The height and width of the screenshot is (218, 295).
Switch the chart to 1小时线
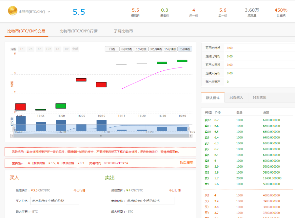141,49
